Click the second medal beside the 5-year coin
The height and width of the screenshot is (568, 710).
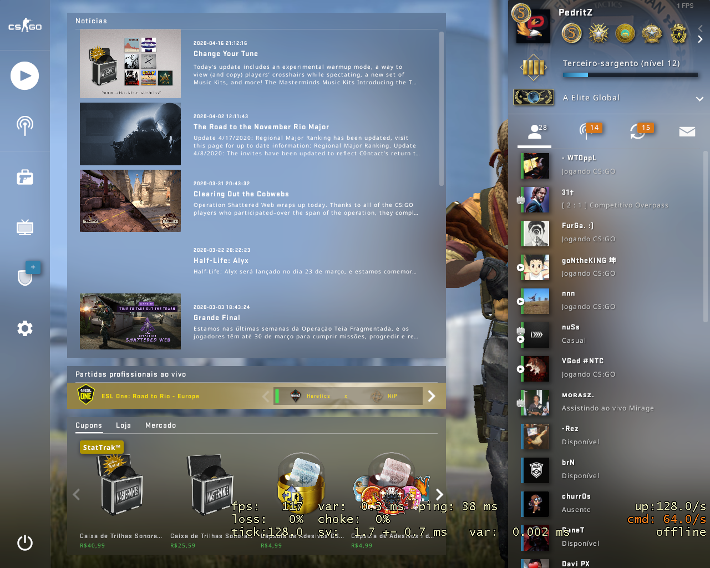point(599,34)
